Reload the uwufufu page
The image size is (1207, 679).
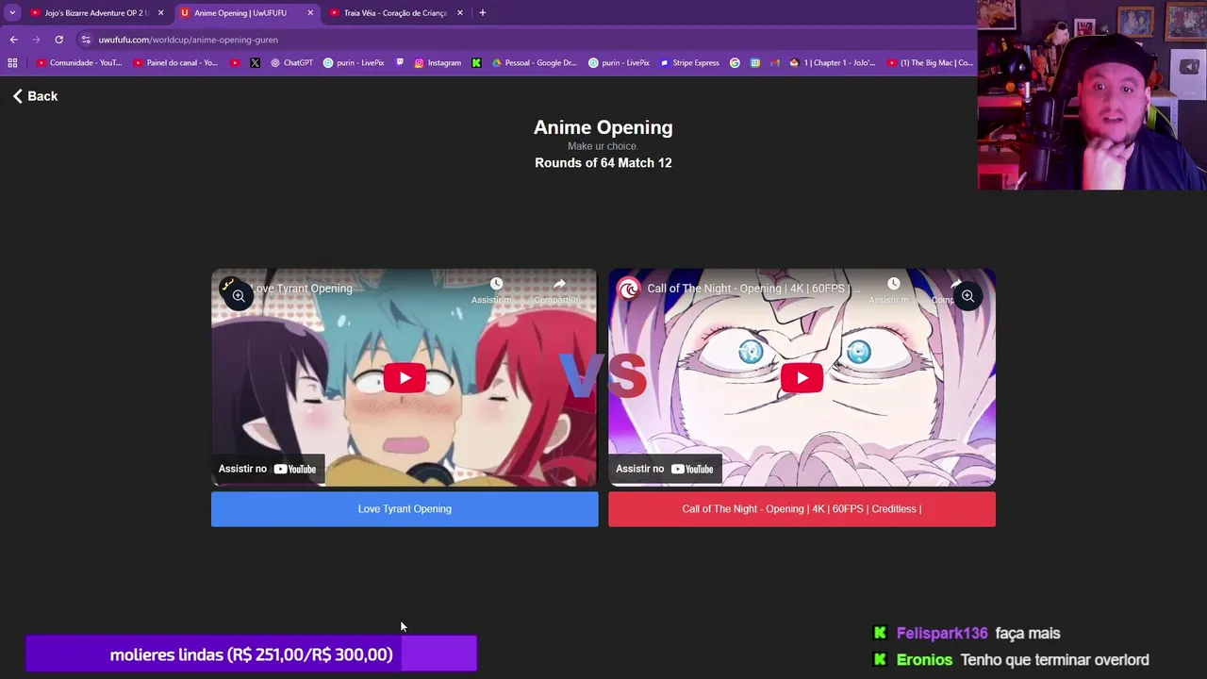point(58,40)
